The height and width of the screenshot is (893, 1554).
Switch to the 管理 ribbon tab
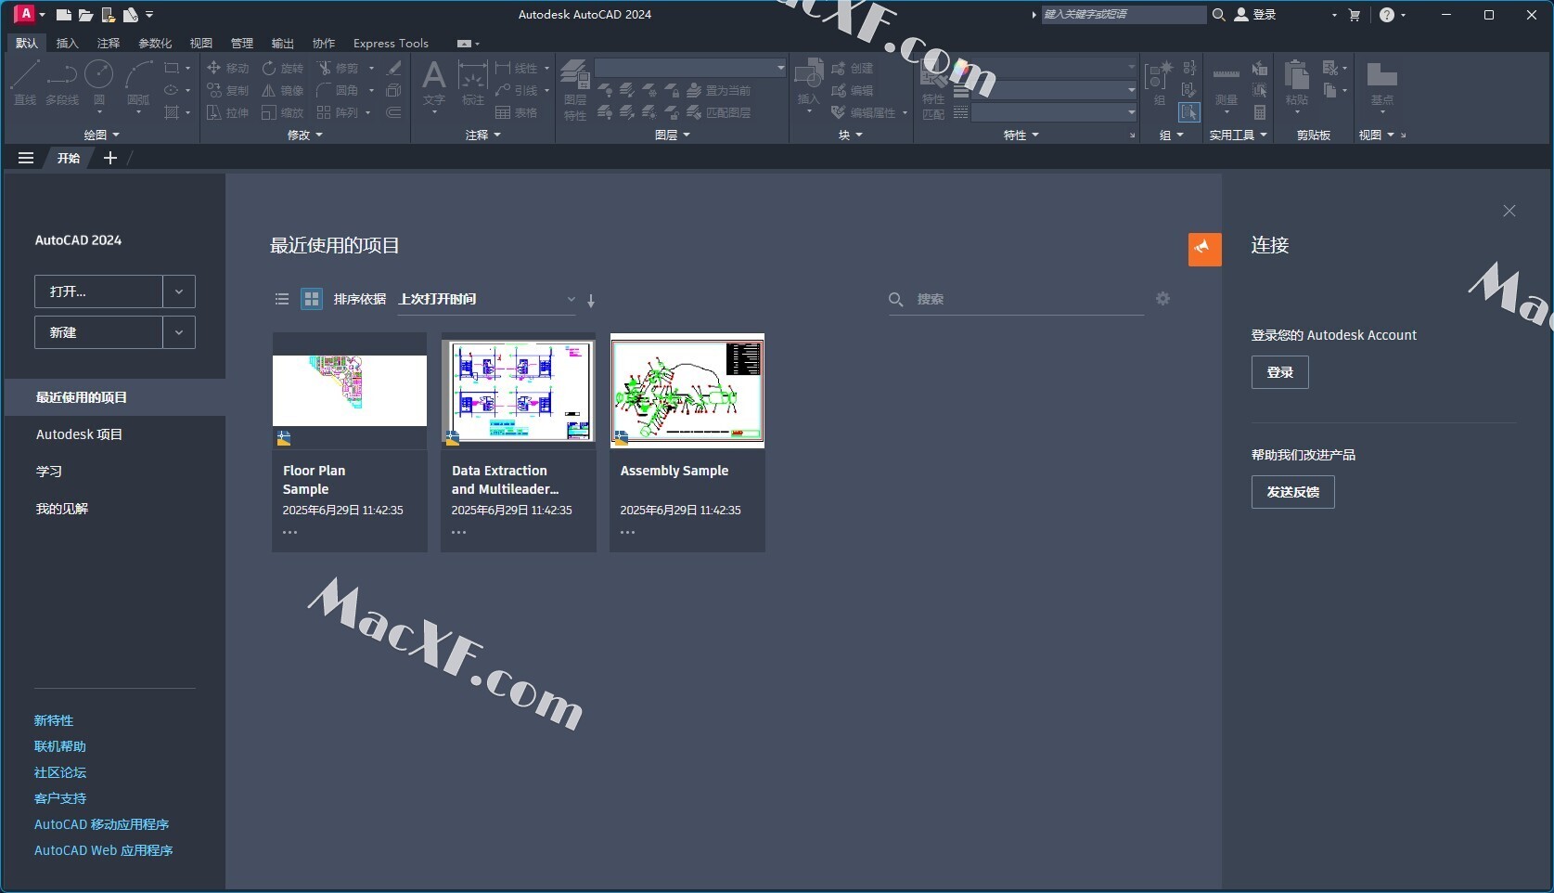(x=242, y=43)
